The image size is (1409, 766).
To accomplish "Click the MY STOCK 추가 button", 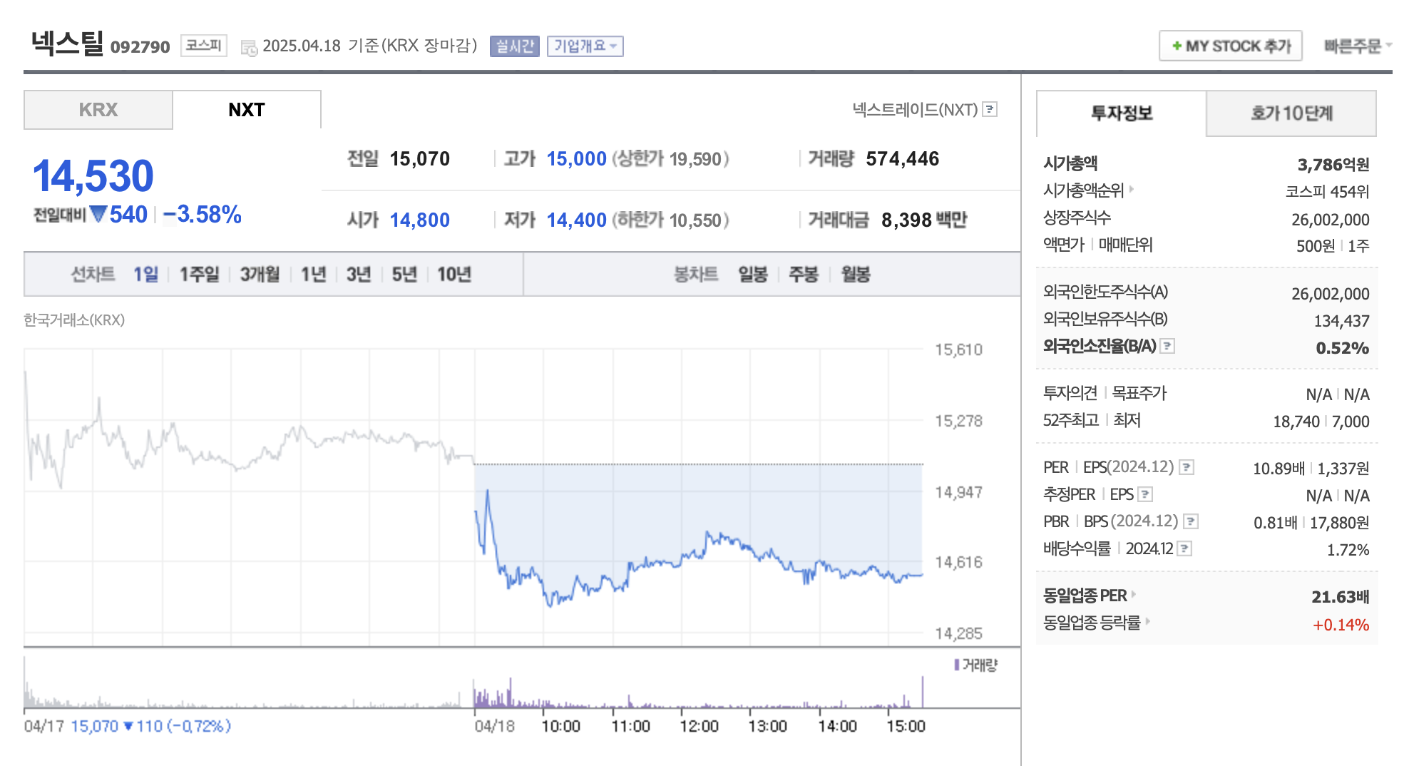I will coord(1229,46).
